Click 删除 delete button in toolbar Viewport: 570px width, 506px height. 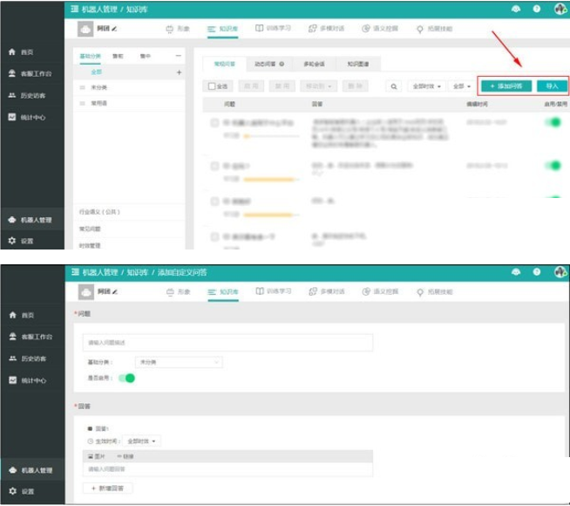[x=355, y=86]
